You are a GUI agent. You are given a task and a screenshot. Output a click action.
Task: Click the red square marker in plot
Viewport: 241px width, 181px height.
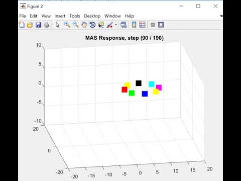[125, 89]
